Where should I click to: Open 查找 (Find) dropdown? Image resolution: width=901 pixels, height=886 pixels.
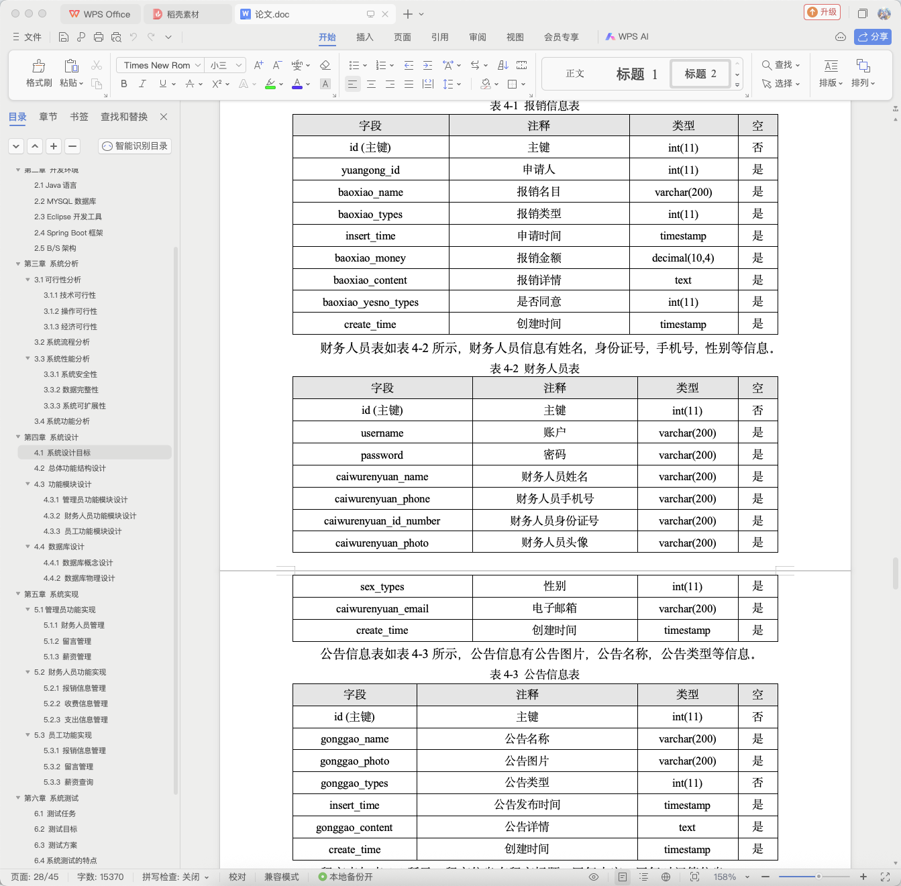tap(781, 65)
